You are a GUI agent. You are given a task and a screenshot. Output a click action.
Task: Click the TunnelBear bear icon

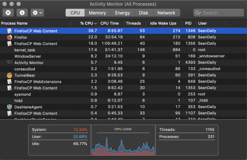click(10, 75)
